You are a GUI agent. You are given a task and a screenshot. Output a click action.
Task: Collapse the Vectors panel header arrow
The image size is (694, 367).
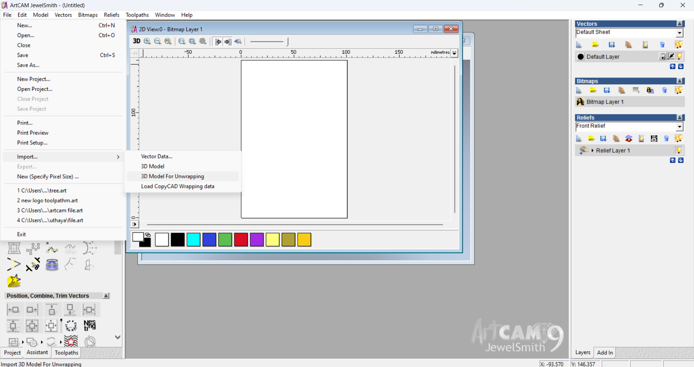coord(680,24)
